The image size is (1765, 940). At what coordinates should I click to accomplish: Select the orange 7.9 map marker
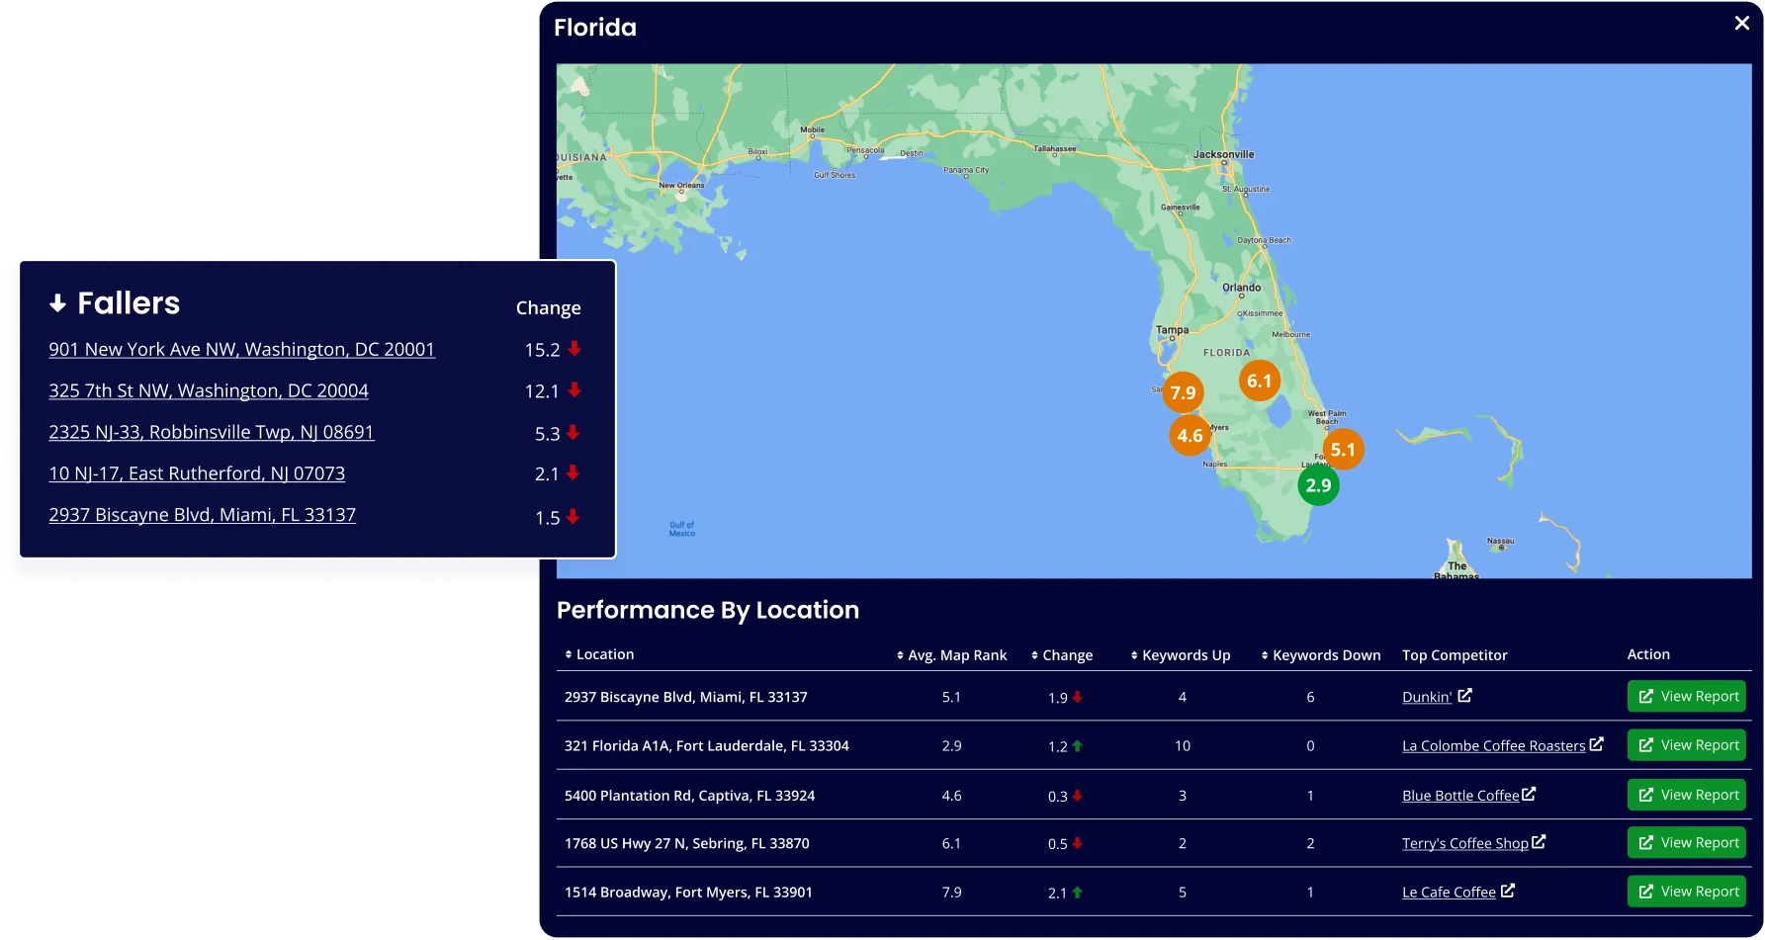(x=1183, y=392)
